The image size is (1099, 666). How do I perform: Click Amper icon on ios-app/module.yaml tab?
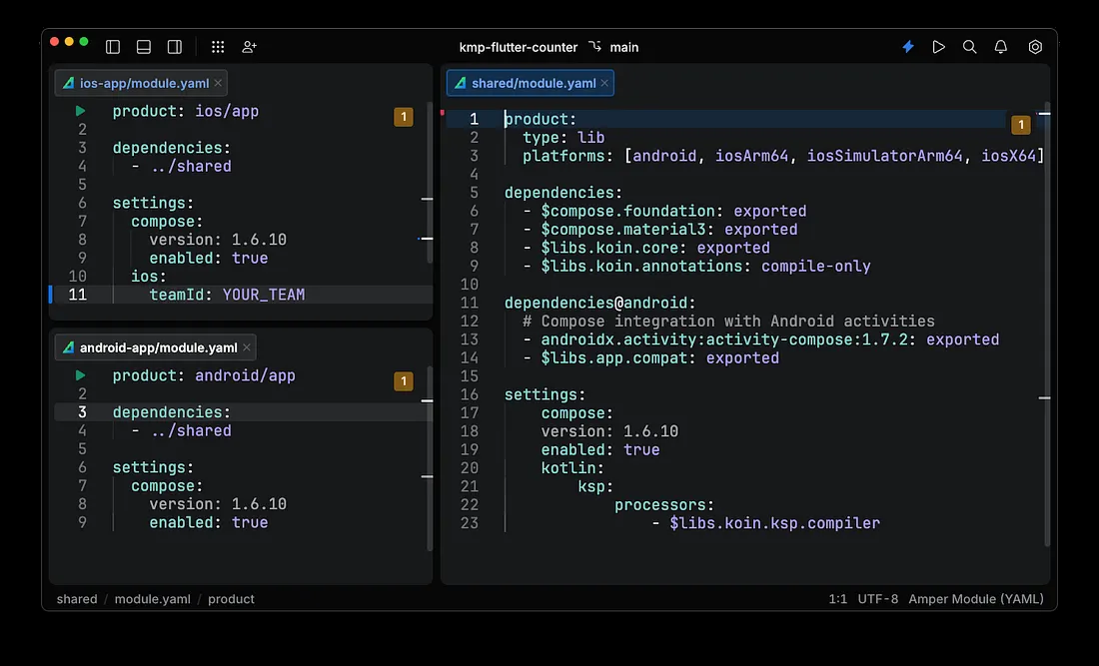pyautogui.click(x=68, y=83)
